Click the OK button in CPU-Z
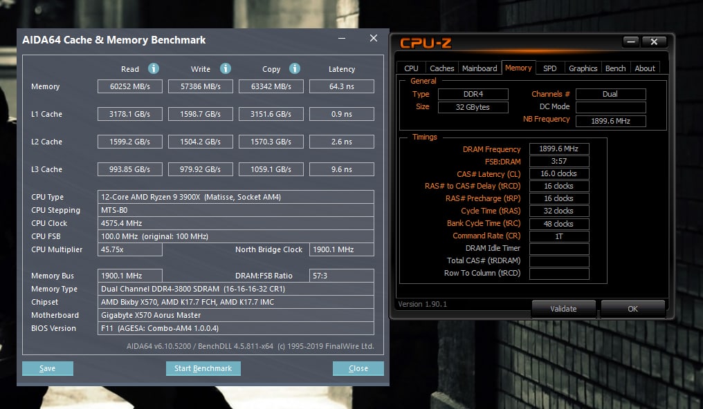Image resolution: width=703 pixels, height=409 pixels. point(632,309)
